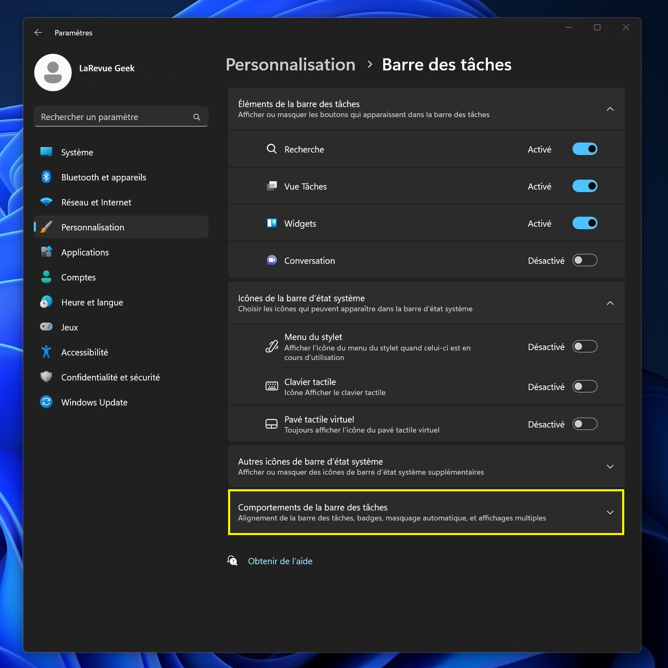Select Applications in the sidebar
This screenshot has width=668, height=668.
[85, 253]
